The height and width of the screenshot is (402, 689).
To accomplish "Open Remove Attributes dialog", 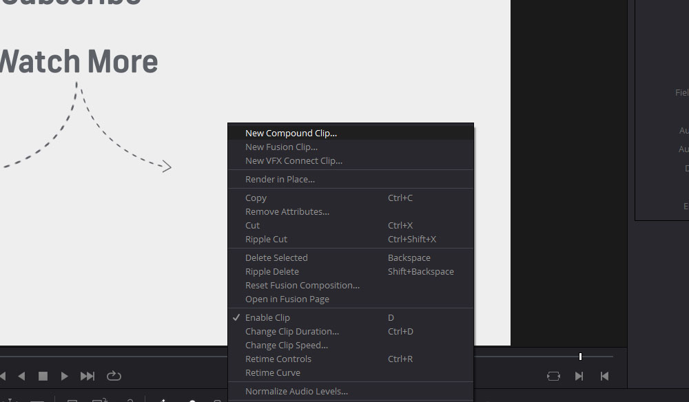I will pos(287,212).
